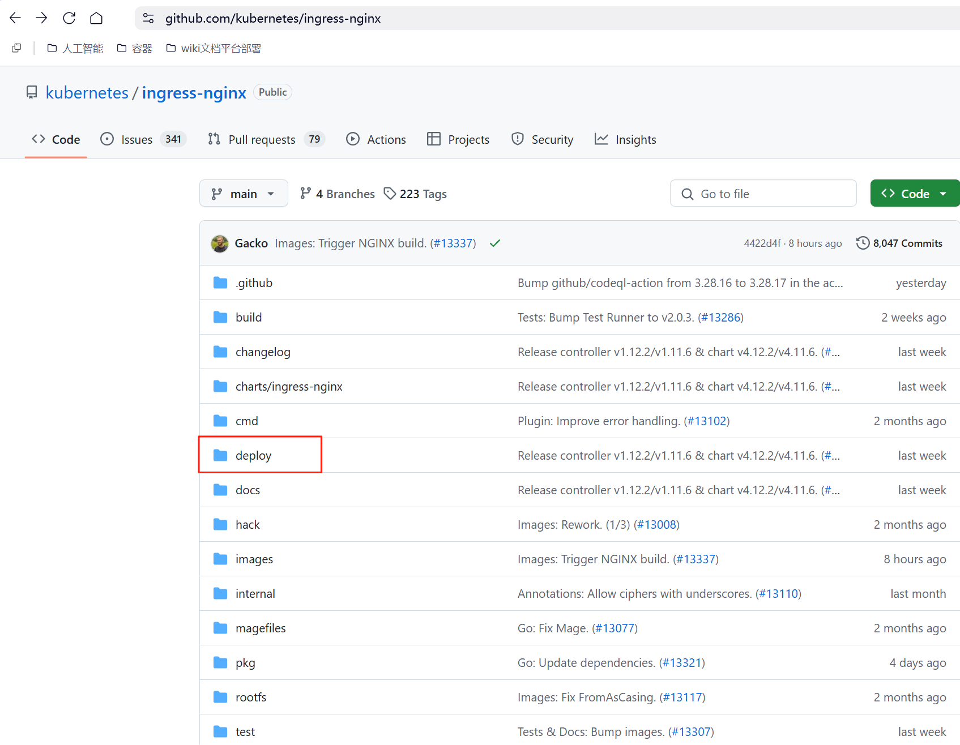Go back with the browser back arrow
This screenshot has height=745, width=960.
pos(15,18)
